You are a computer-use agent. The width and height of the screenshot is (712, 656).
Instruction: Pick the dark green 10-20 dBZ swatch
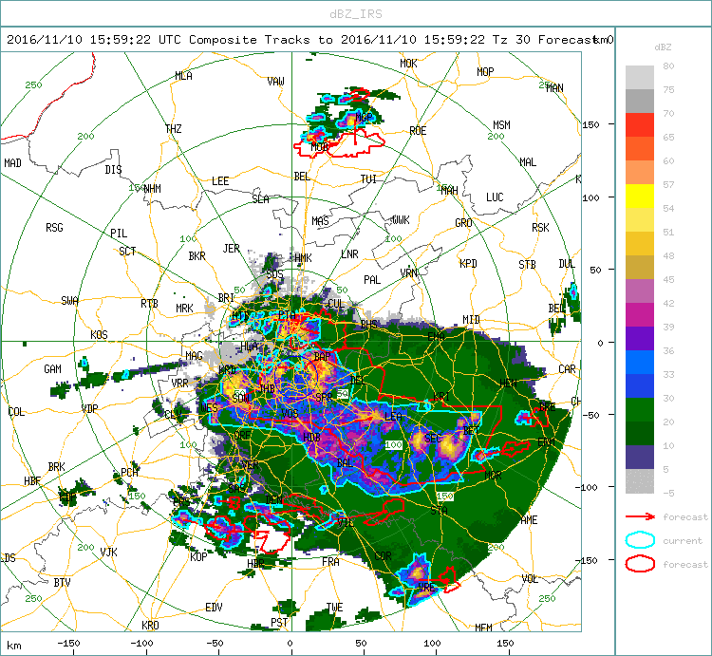[x=640, y=433]
